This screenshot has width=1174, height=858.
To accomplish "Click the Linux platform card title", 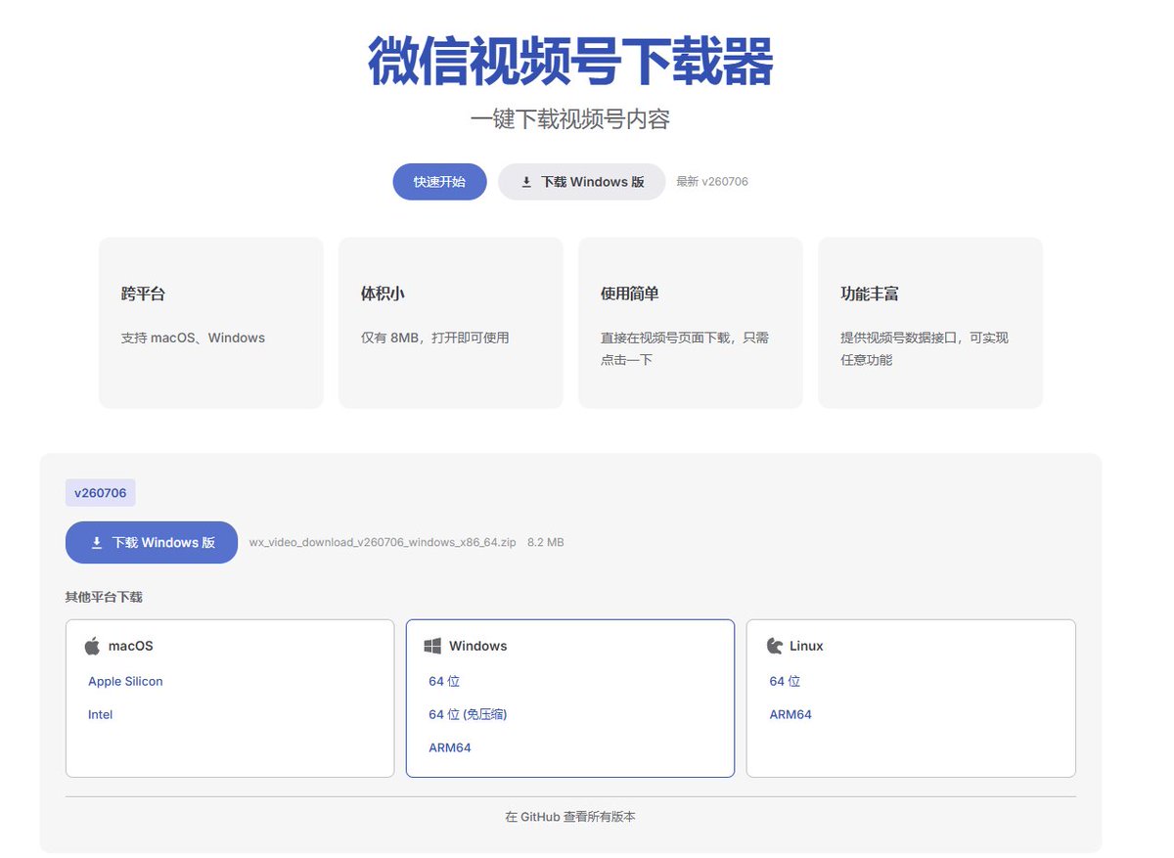I will (806, 646).
